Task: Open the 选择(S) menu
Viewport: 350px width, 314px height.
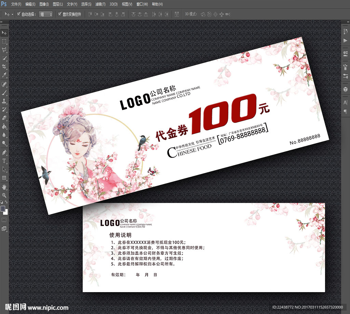Action: [86, 4]
